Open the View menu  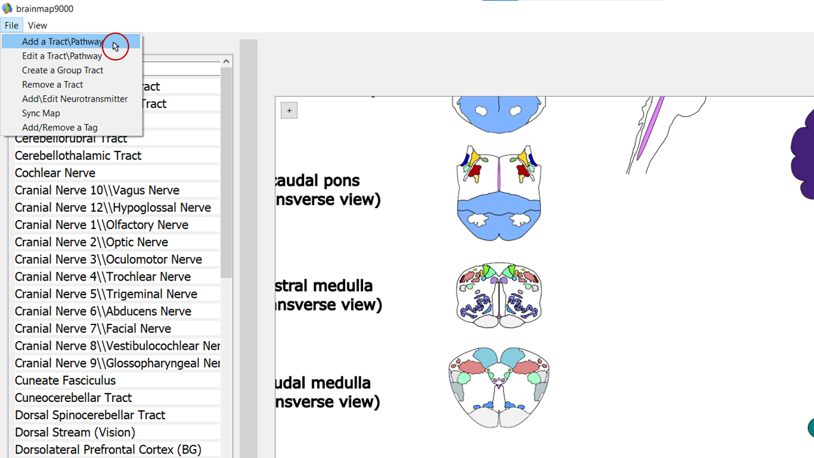pos(38,25)
